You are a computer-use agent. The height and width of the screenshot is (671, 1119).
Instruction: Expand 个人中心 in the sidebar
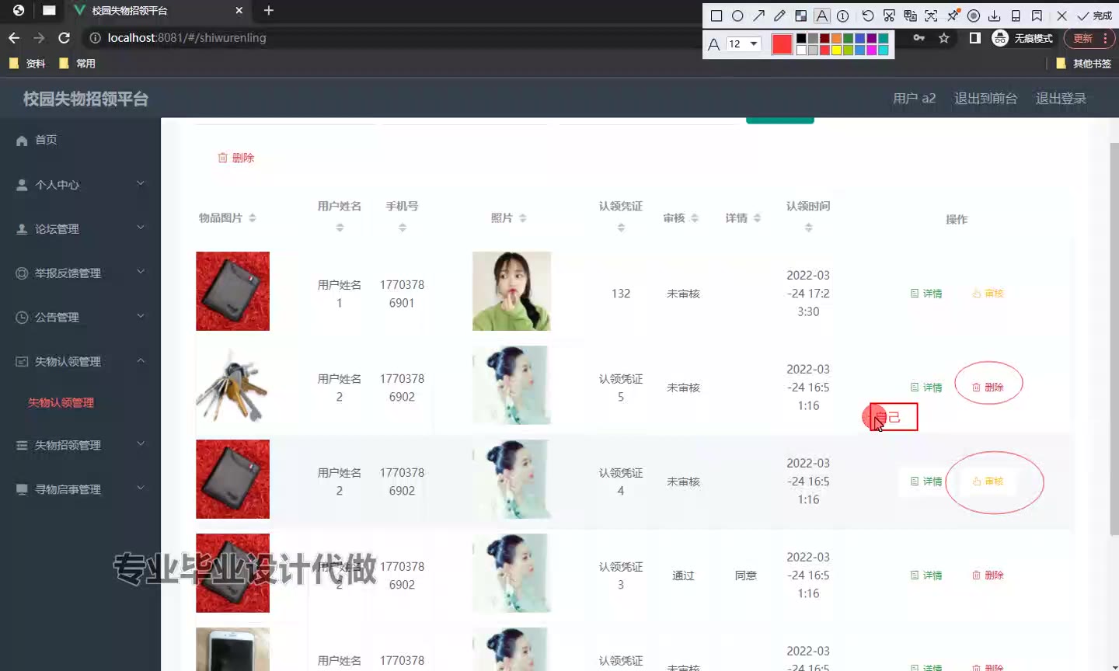pos(80,185)
